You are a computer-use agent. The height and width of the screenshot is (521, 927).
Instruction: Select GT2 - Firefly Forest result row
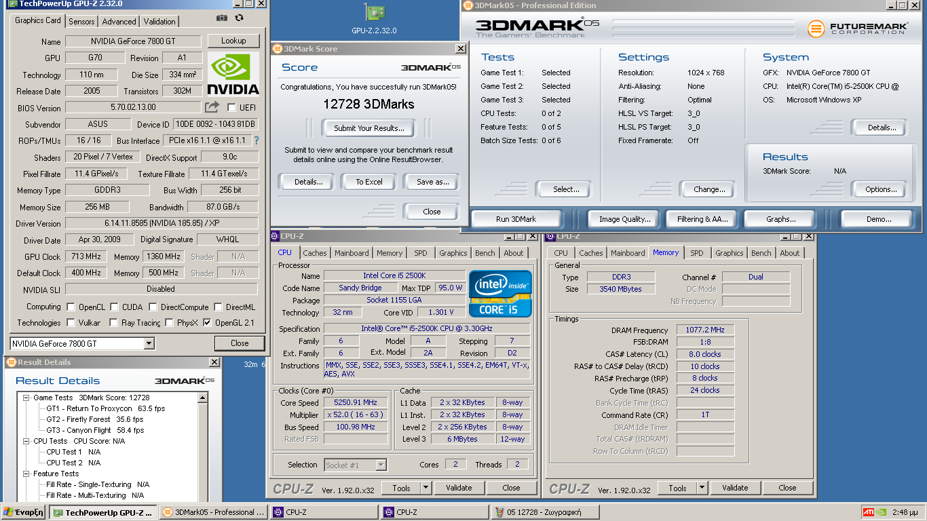95,419
